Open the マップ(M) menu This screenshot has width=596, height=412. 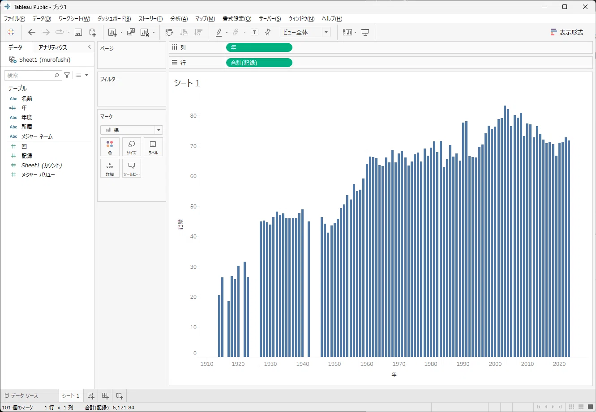[x=205, y=19]
